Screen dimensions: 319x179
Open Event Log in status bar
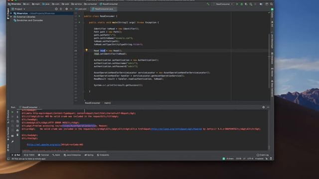pos(263,155)
